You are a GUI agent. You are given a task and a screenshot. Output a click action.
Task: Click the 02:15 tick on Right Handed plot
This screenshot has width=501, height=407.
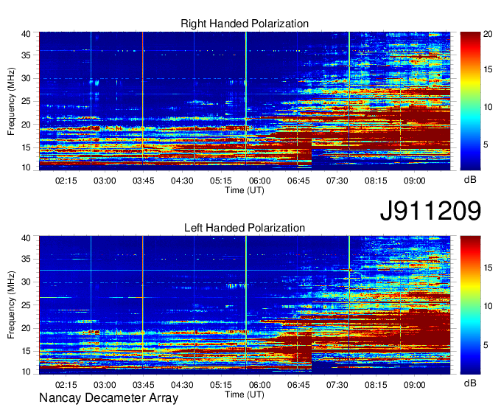pyautogui.click(x=66, y=181)
